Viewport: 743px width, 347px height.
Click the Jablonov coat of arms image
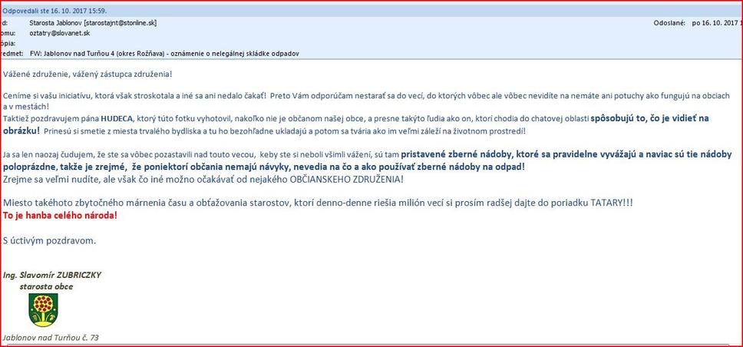(x=43, y=310)
